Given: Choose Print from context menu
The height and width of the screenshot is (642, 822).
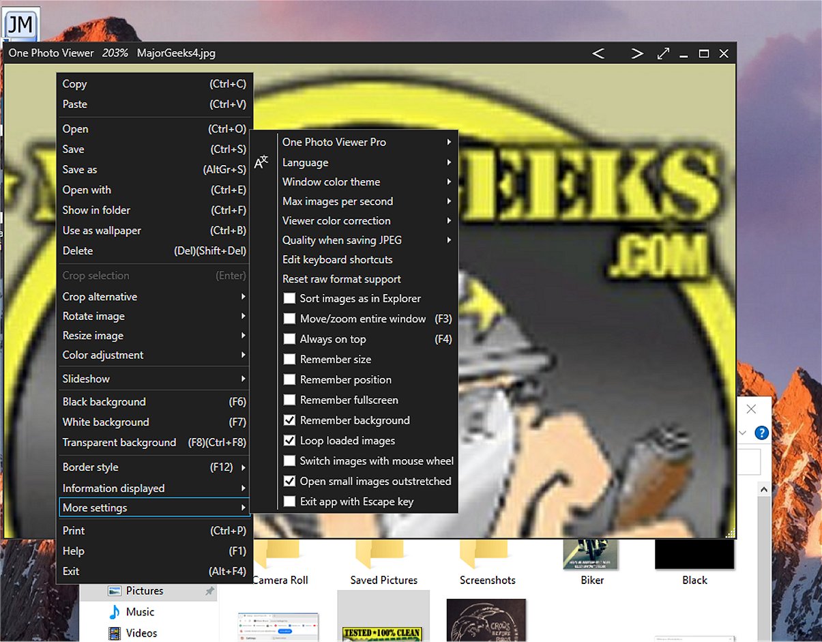Looking at the screenshot, I should coord(154,531).
